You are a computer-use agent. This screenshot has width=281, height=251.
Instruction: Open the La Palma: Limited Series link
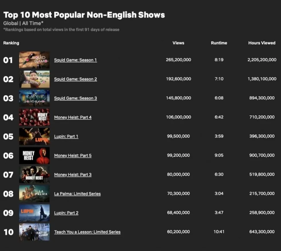click(77, 194)
